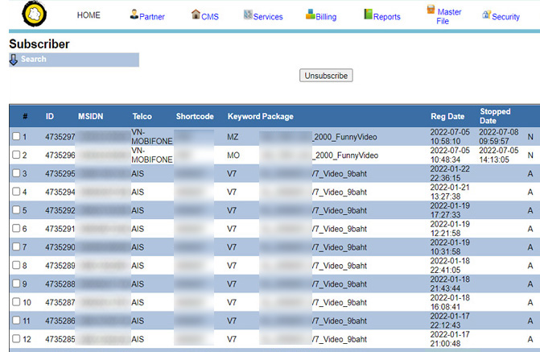Click the green Reports book icon
The image size is (540, 352).
point(368,14)
